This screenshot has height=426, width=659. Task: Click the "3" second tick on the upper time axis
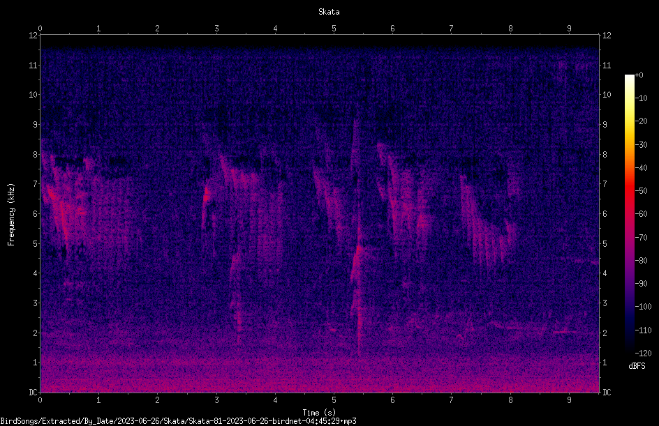[x=216, y=29]
